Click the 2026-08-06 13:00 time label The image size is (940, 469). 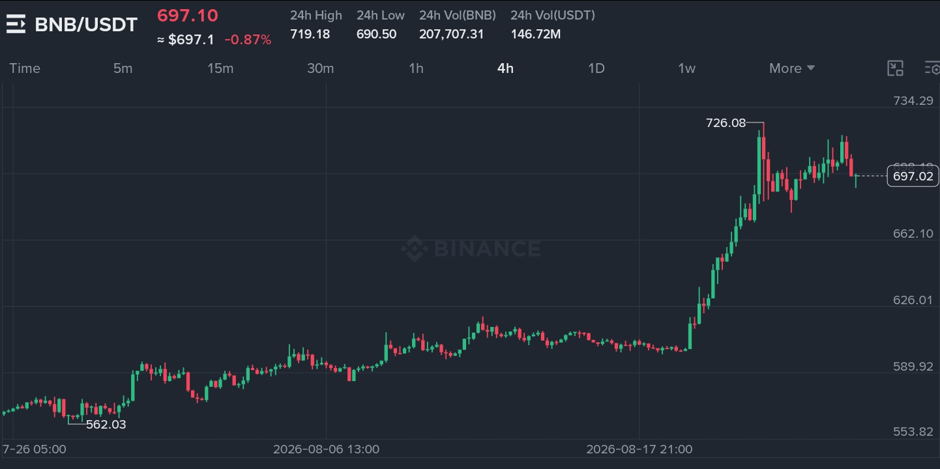326,449
